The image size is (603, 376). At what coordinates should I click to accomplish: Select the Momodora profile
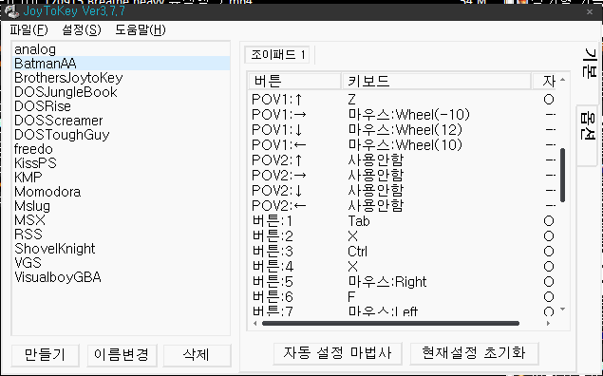(x=122, y=192)
